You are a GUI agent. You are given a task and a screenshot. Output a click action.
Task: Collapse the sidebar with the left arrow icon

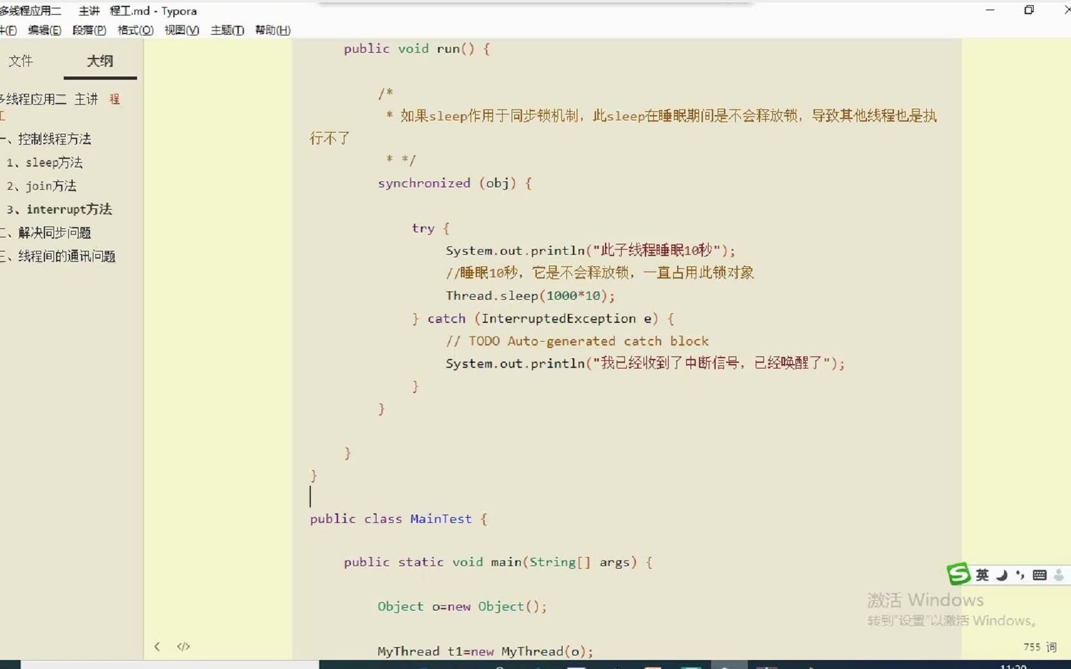click(157, 646)
